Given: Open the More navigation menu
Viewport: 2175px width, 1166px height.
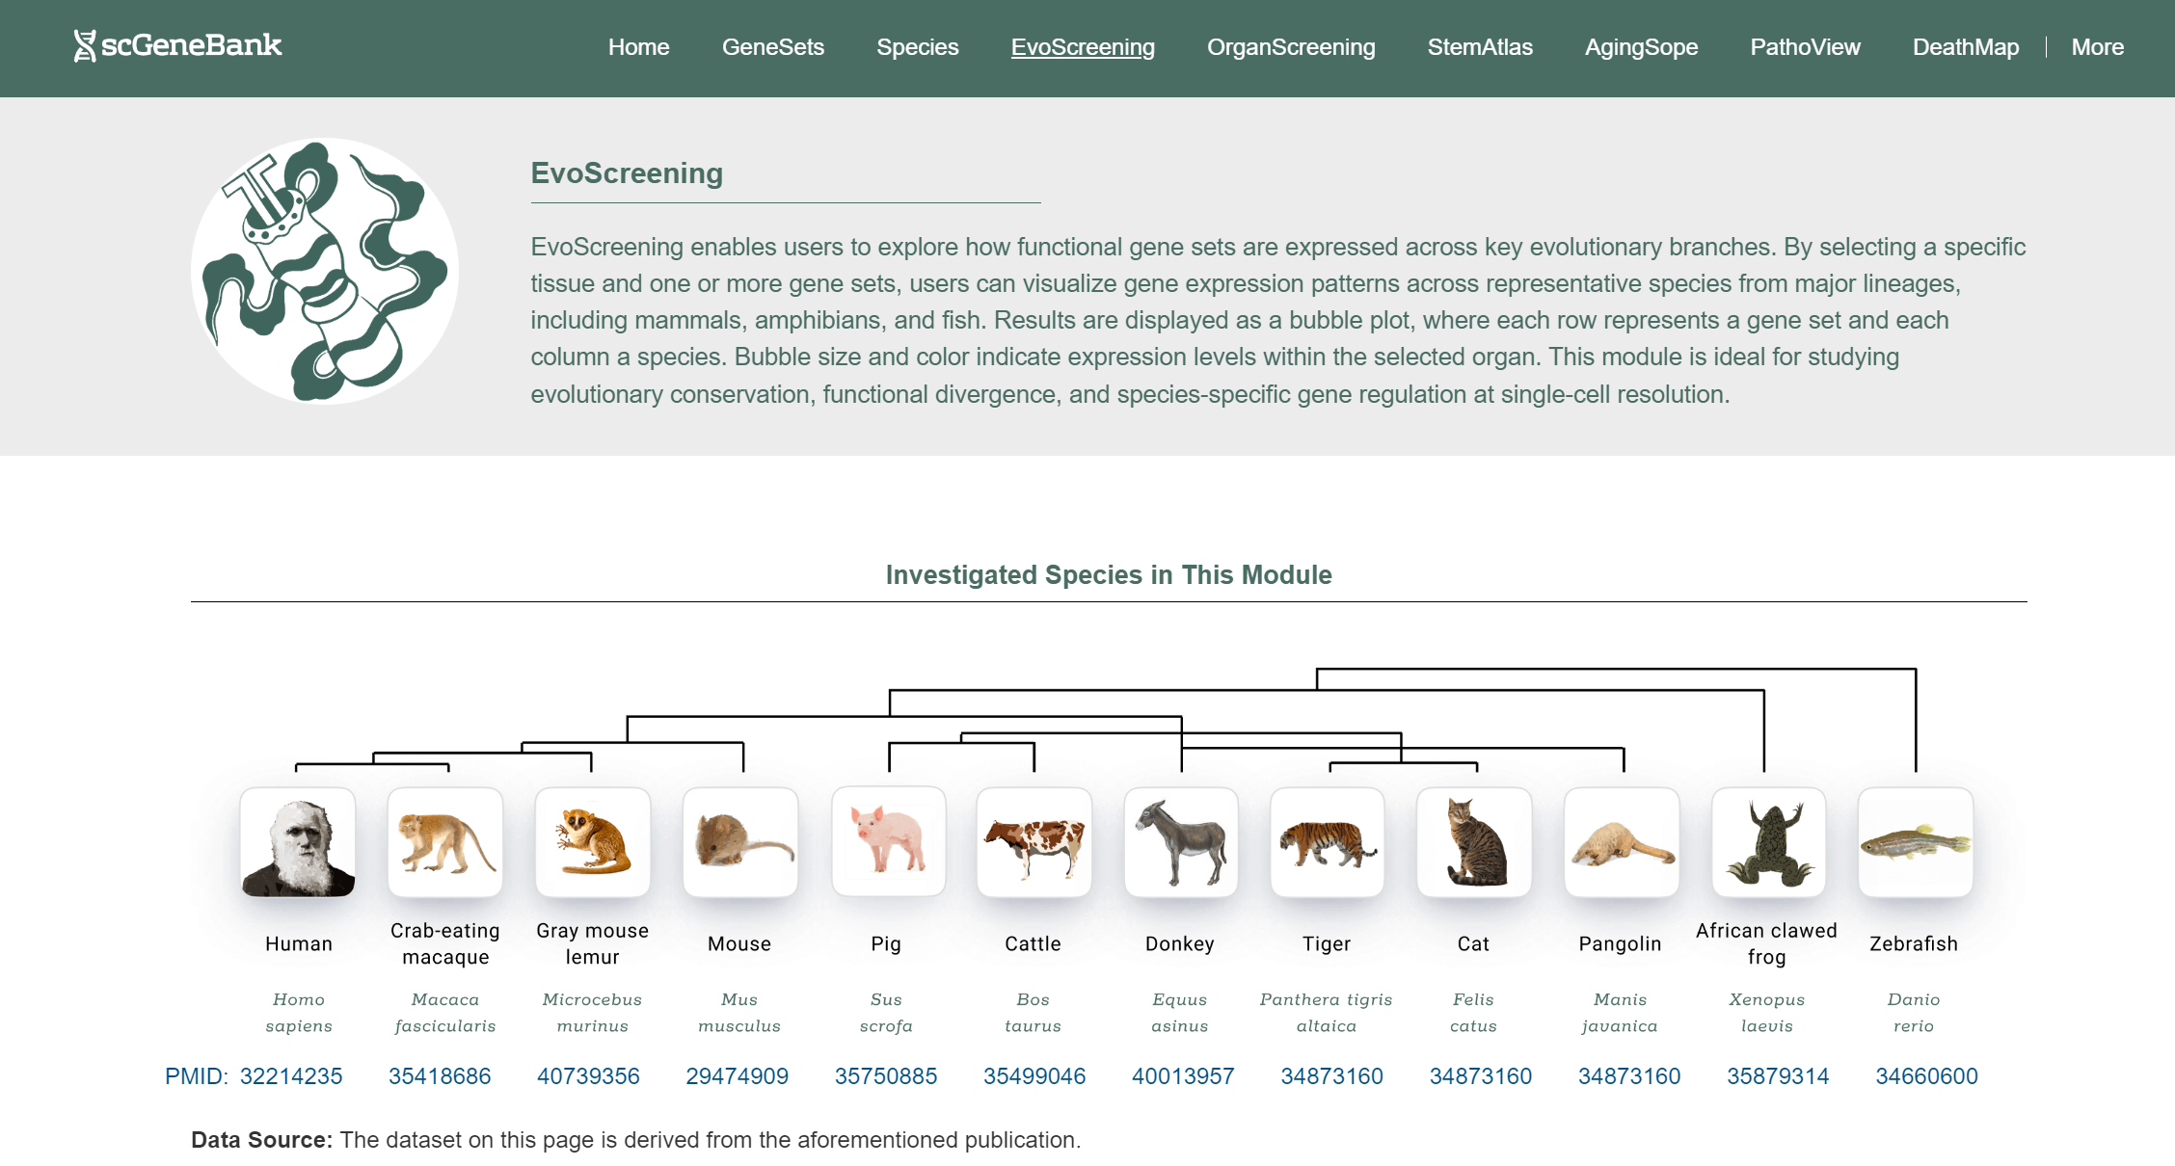Looking at the screenshot, I should point(2097,47).
